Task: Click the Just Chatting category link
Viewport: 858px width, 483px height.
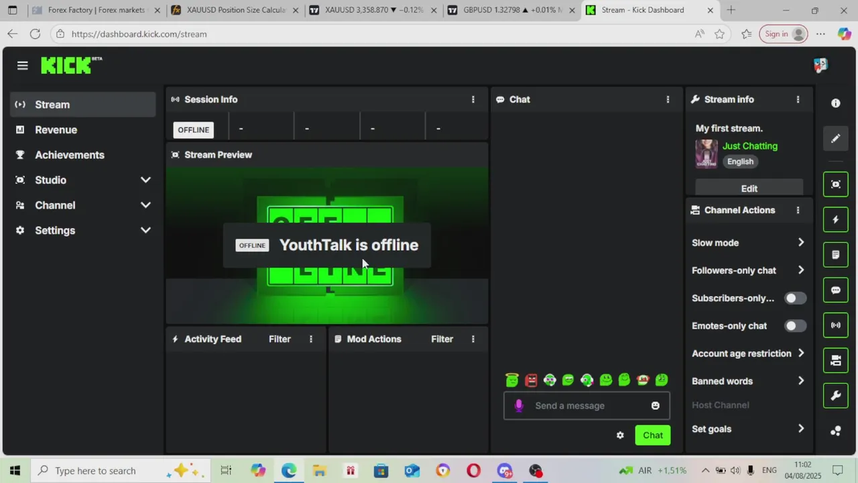Action: (x=750, y=146)
